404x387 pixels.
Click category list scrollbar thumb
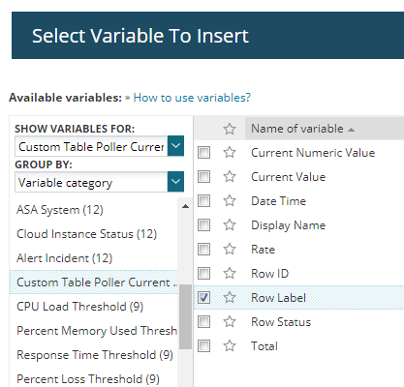click(185, 316)
